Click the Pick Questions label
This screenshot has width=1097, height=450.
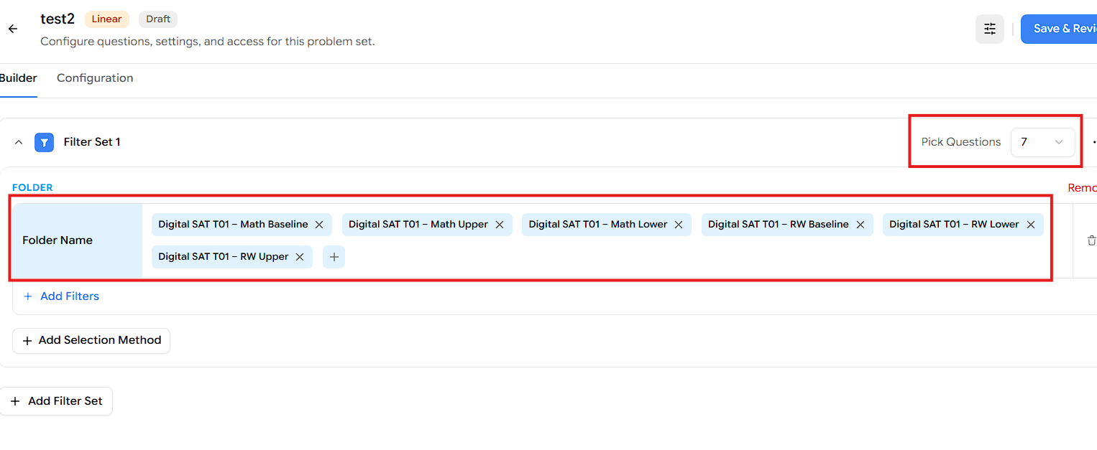click(x=961, y=142)
